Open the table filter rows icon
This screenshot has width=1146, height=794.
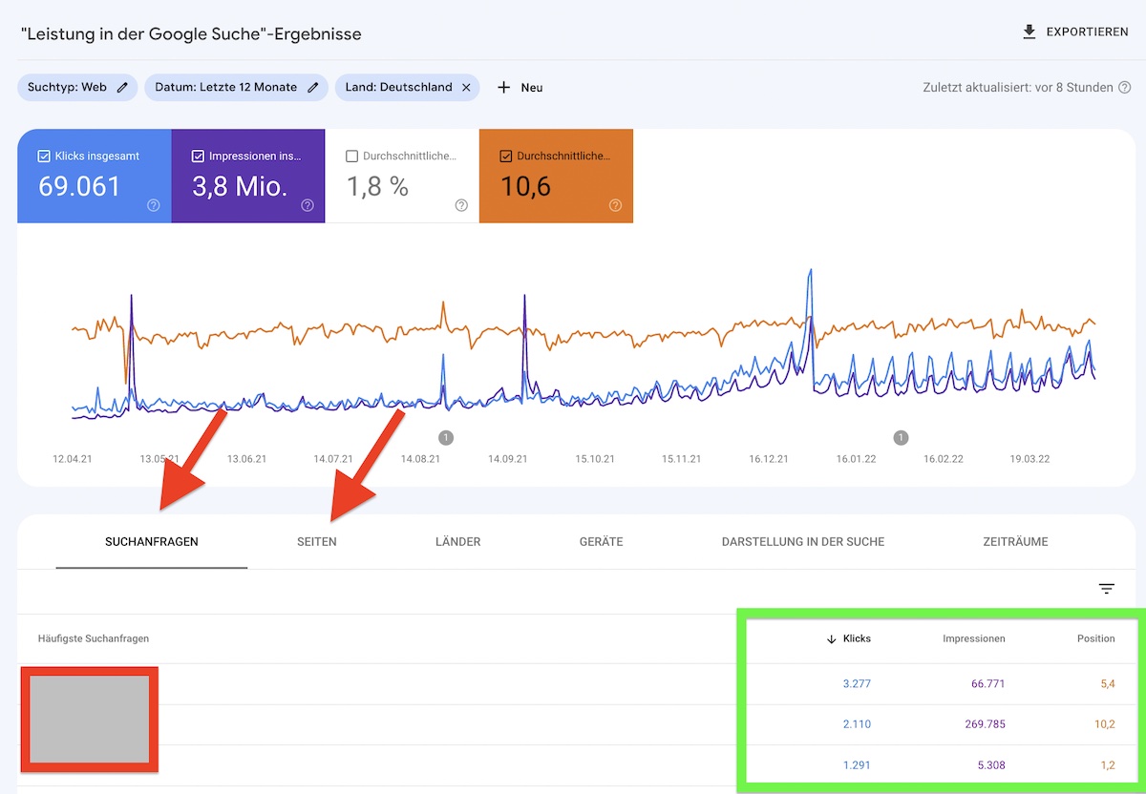tap(1107, 589)
